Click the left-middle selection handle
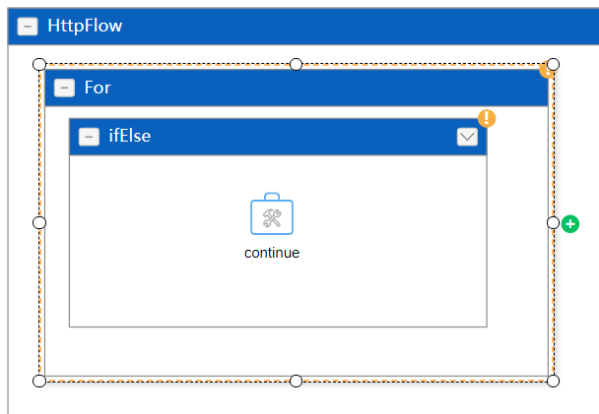This screenshot has width=599, height=414. pyautogui.click(x=39, y=222)
